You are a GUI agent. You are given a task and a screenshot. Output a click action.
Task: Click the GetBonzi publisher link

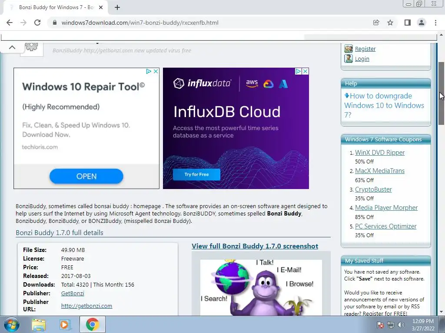(73, 293)
